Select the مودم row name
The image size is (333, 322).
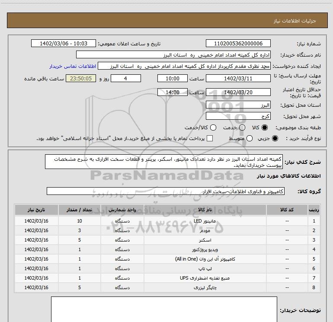coord(205,230)
